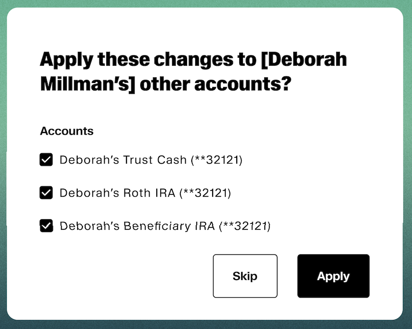Click the "Deborah's Roth IRA" account name
Image resolution: width=412 pixels, height=329 pixels.
click(x=117, y=193)
